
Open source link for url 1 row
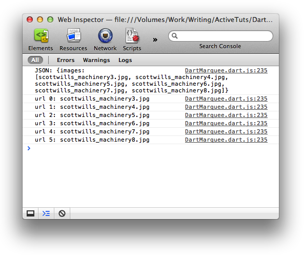tap(226, 107)
